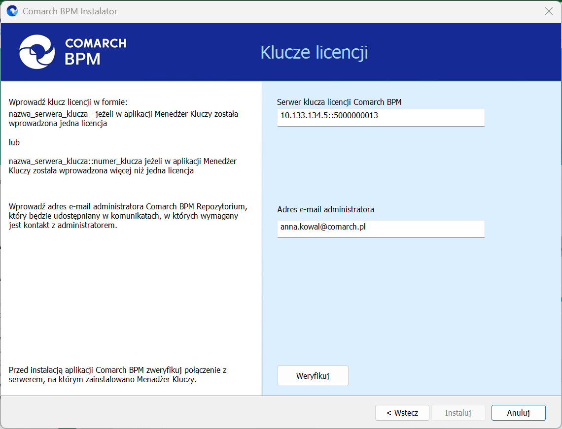Click the 'nazwa_serwera_klucza::numer_klucza' instruction paragraph
The width and height of the screenshot is (562, 429).
click(123, 166)
